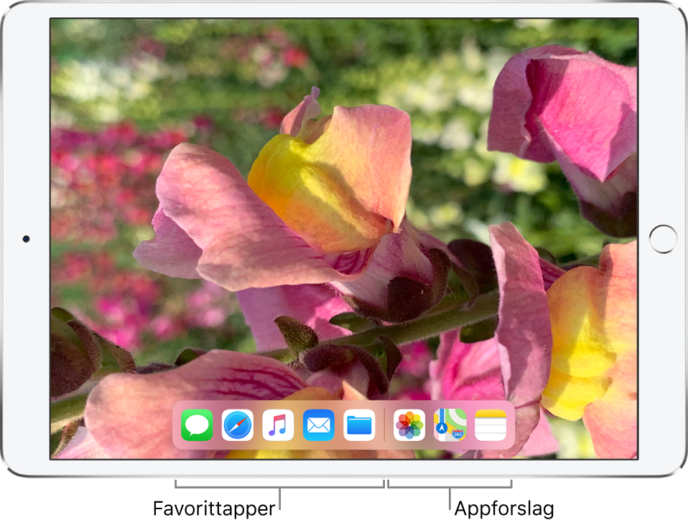This screenshot has height=525, width=688.
Task: Open the Photos app suggestion
Action: pyautogui.click(x=409, y=425)
